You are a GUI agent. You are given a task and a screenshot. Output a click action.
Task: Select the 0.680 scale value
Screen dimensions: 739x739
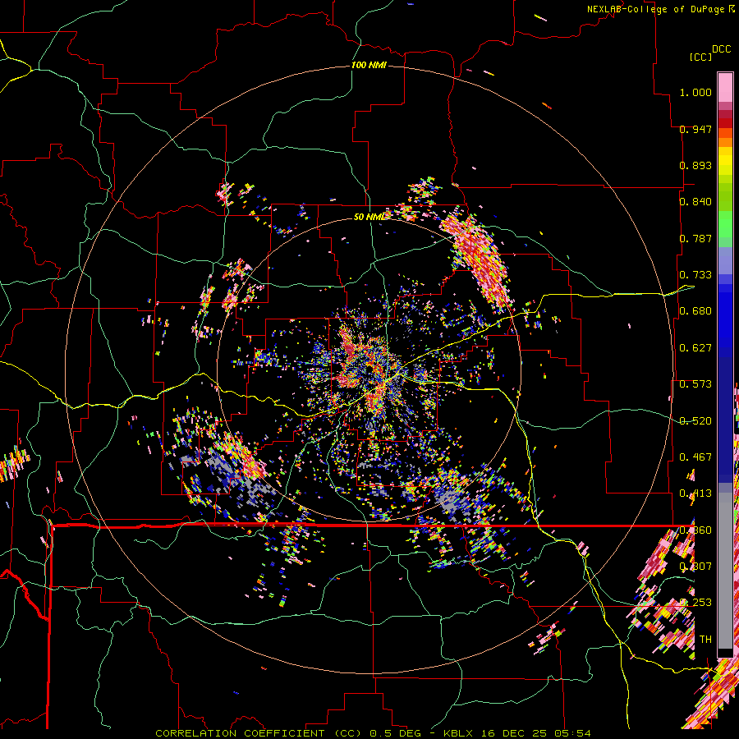(x=695, y=311)
